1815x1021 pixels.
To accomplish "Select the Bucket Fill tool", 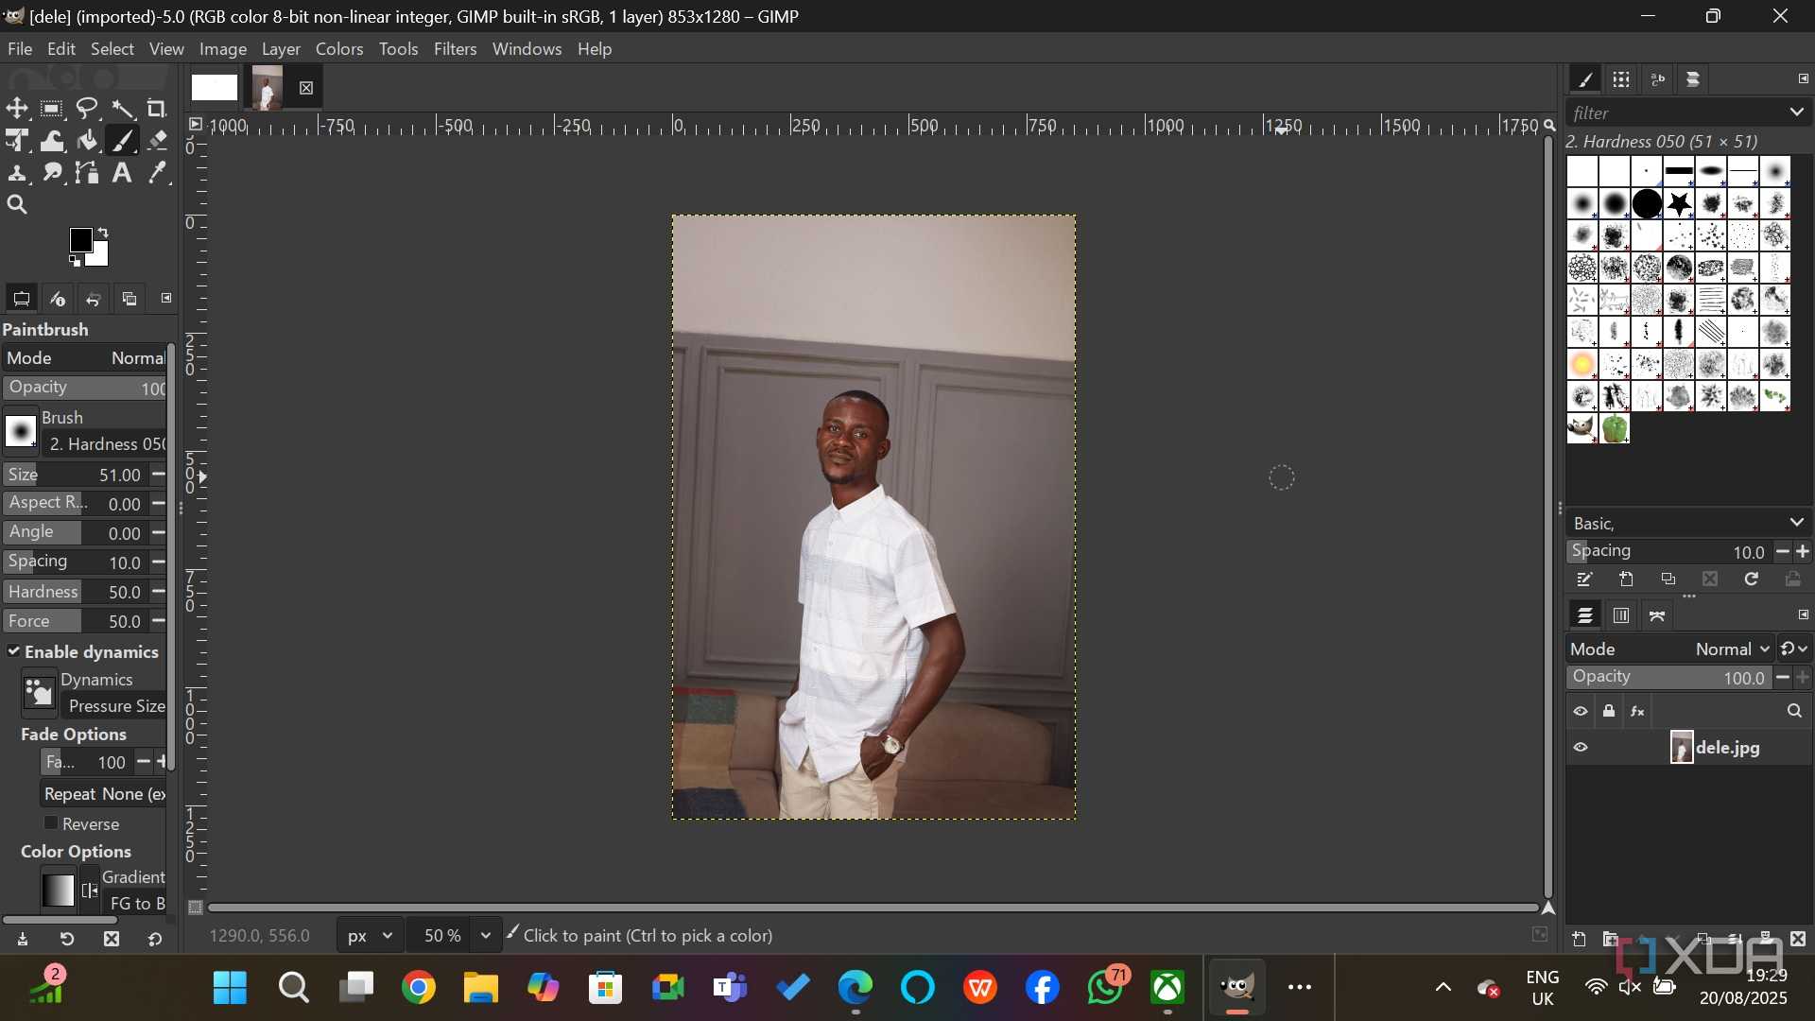I will click(x=87, y=141).
